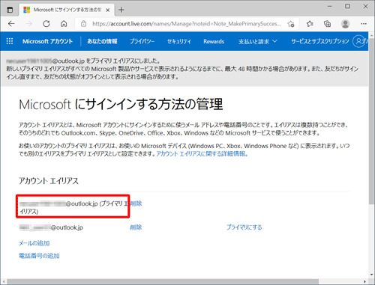The height and width of the screenshot is (285, 375).
Task: Reload the current page
Action: point(46,24)
